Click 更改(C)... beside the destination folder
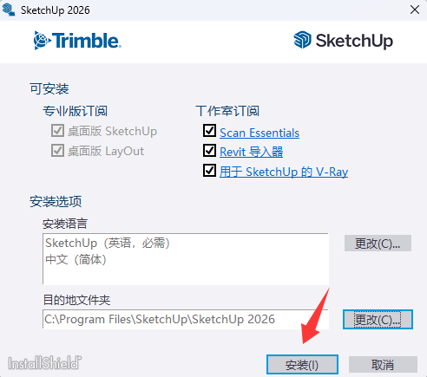Image resolution: width=427 pixels, height=377 pixels. [x=378, y=319]
